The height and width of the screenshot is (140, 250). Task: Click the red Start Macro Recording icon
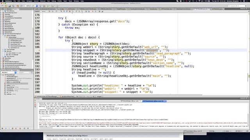tap(93, 11)
